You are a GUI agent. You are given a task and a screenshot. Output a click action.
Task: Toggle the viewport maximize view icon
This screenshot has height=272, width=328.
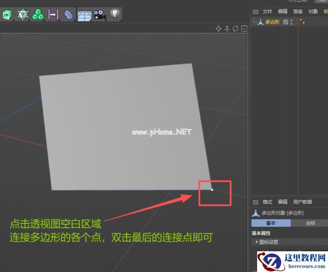click(244, 28)
